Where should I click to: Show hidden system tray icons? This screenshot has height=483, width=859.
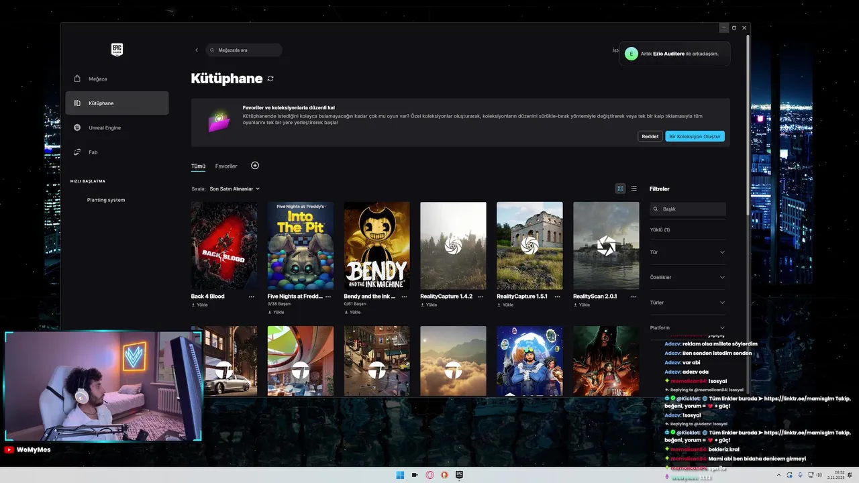coord(778,475)
